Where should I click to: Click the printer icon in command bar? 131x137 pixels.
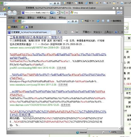(x=77, y=32)
